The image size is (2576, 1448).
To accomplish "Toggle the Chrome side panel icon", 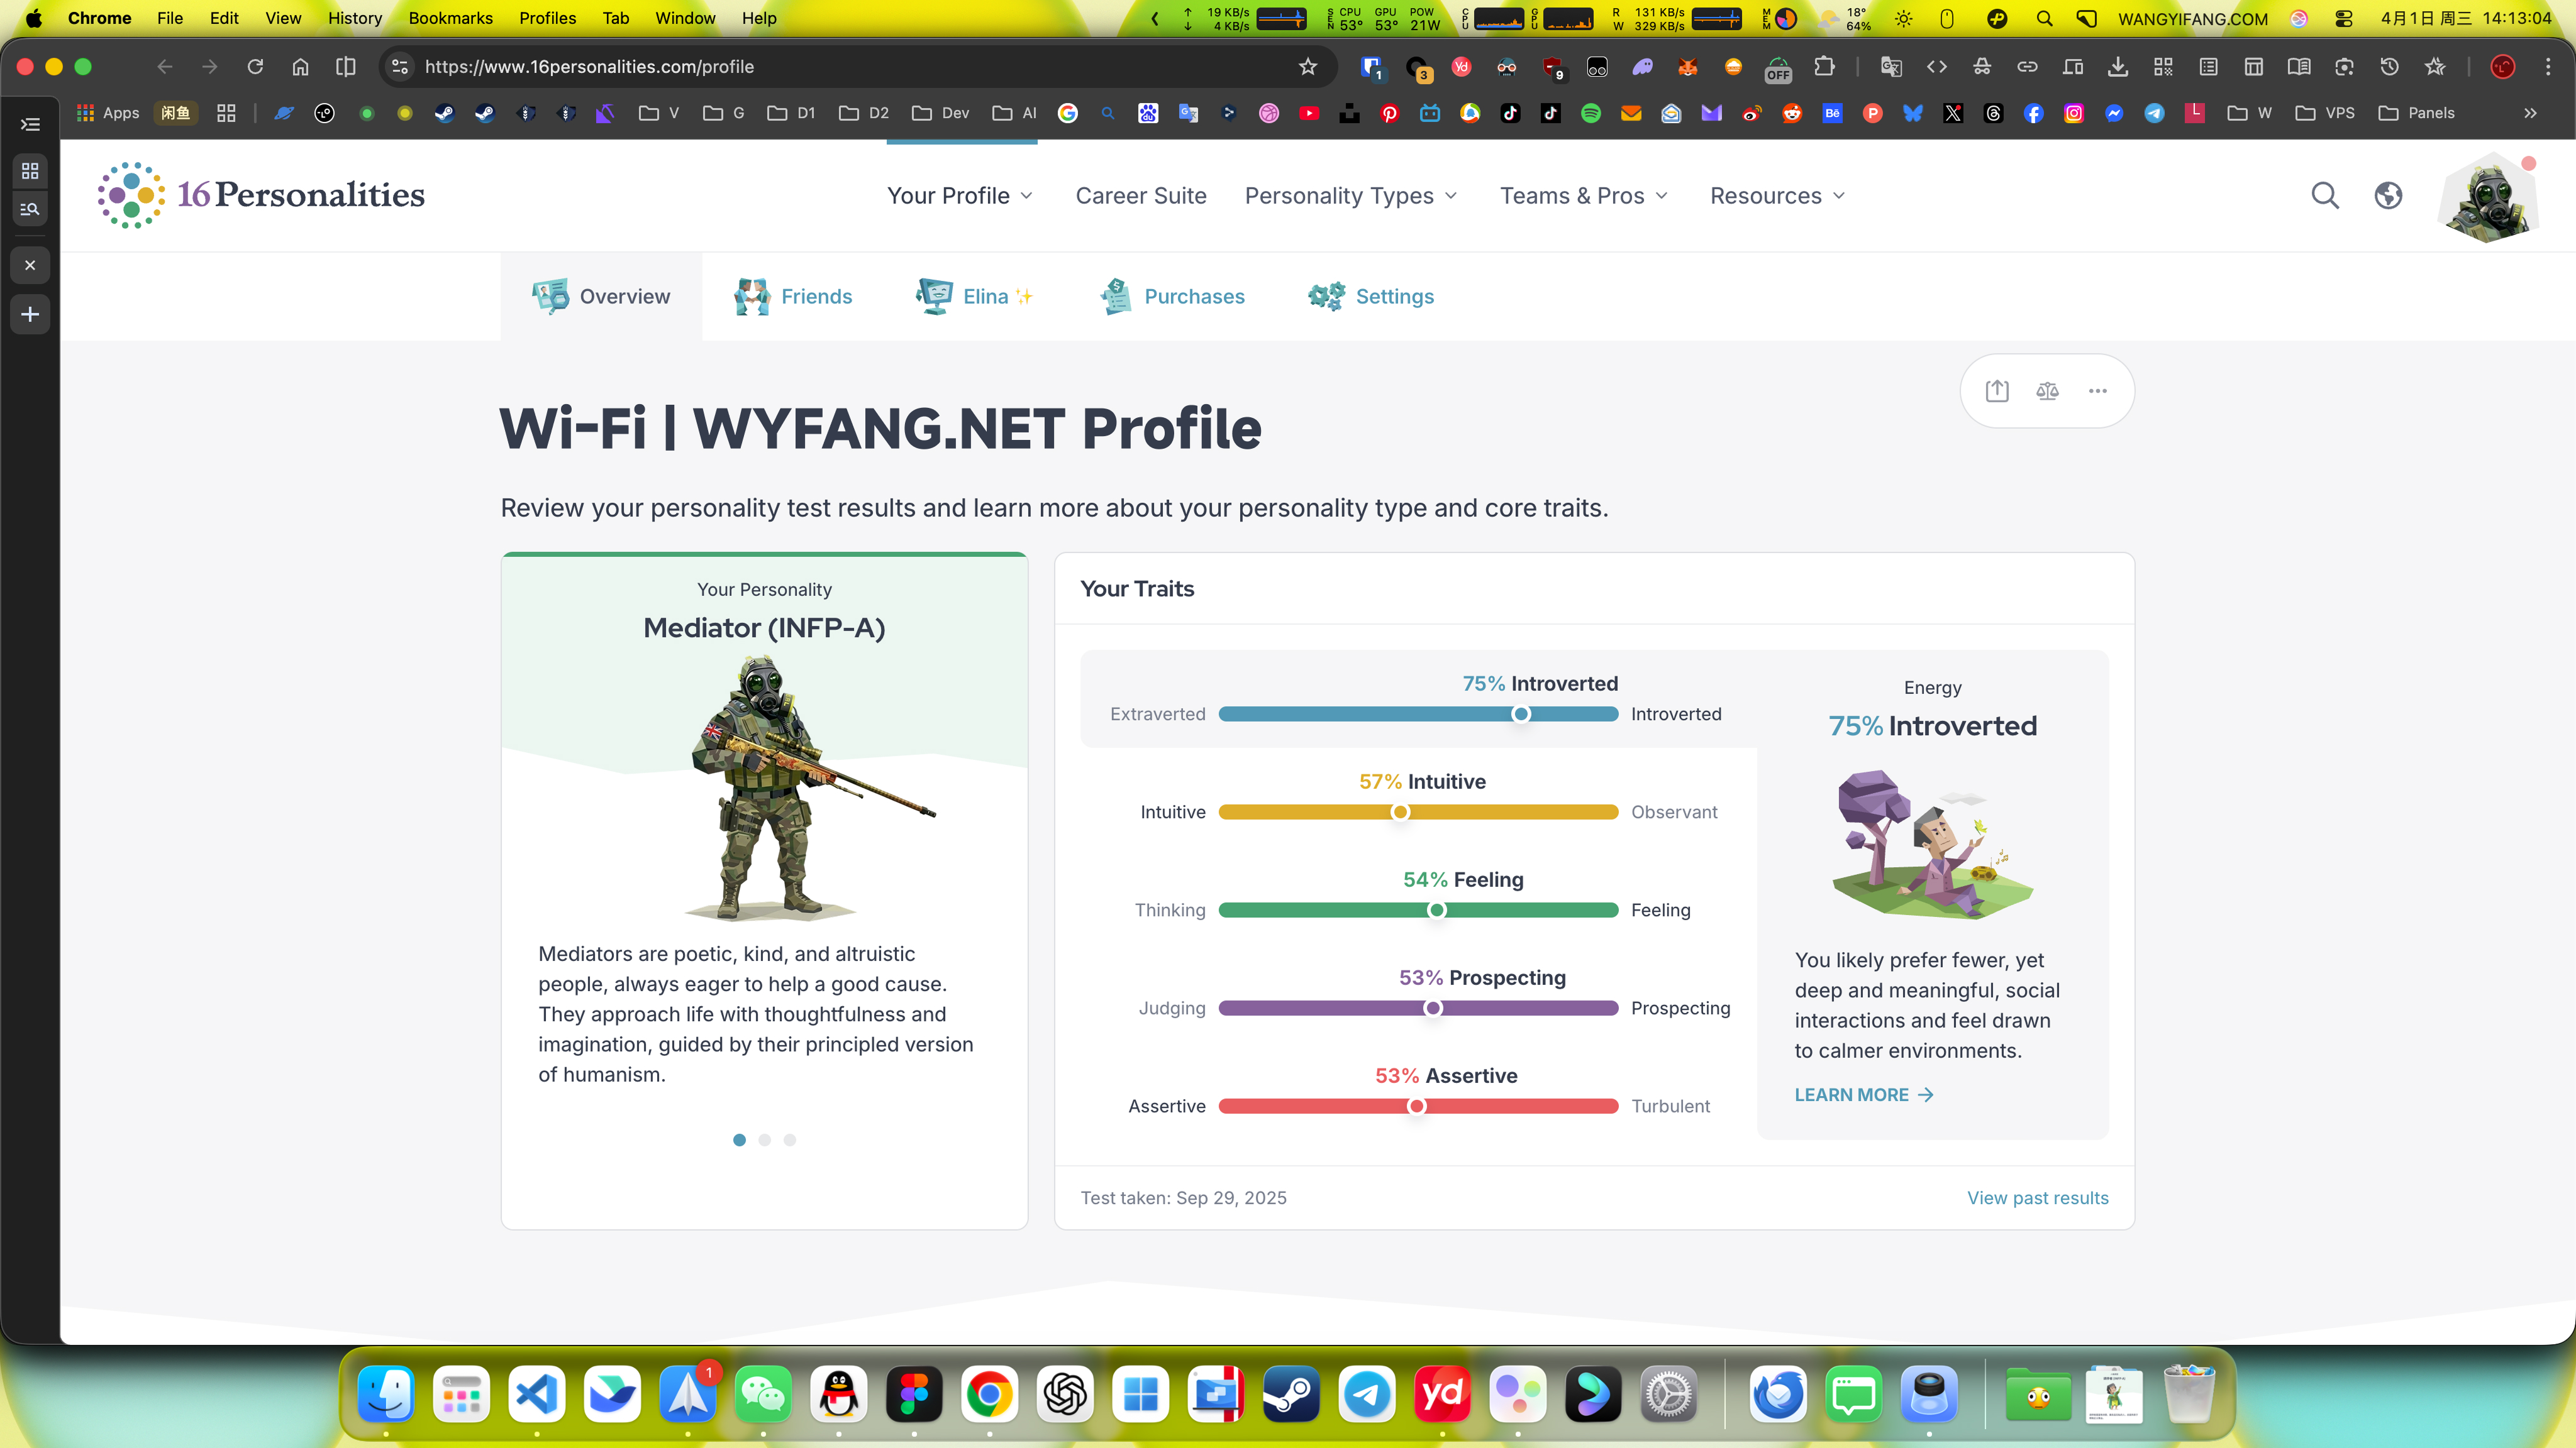I will pyautogui.click(x=345, y=67).
